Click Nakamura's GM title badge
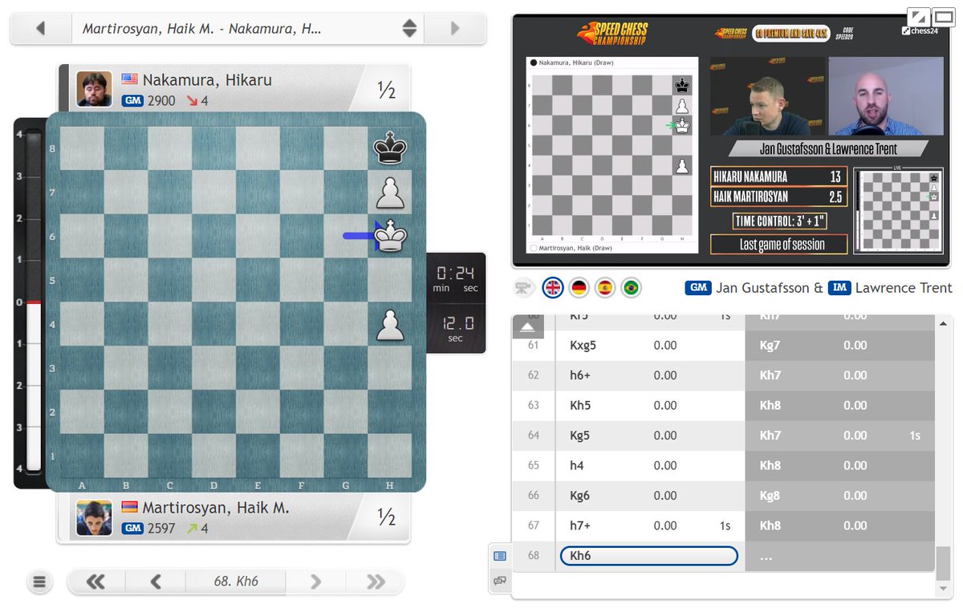This screenshot has width=963, height=608. click(x=132, y=101)
